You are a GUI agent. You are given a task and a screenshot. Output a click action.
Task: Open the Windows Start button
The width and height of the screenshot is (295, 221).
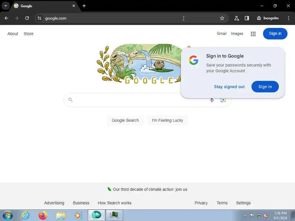[x=8, y=215]
